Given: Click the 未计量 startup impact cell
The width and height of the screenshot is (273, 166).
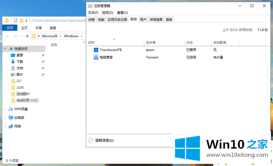Looking at the screenshot, I should 218,57.
